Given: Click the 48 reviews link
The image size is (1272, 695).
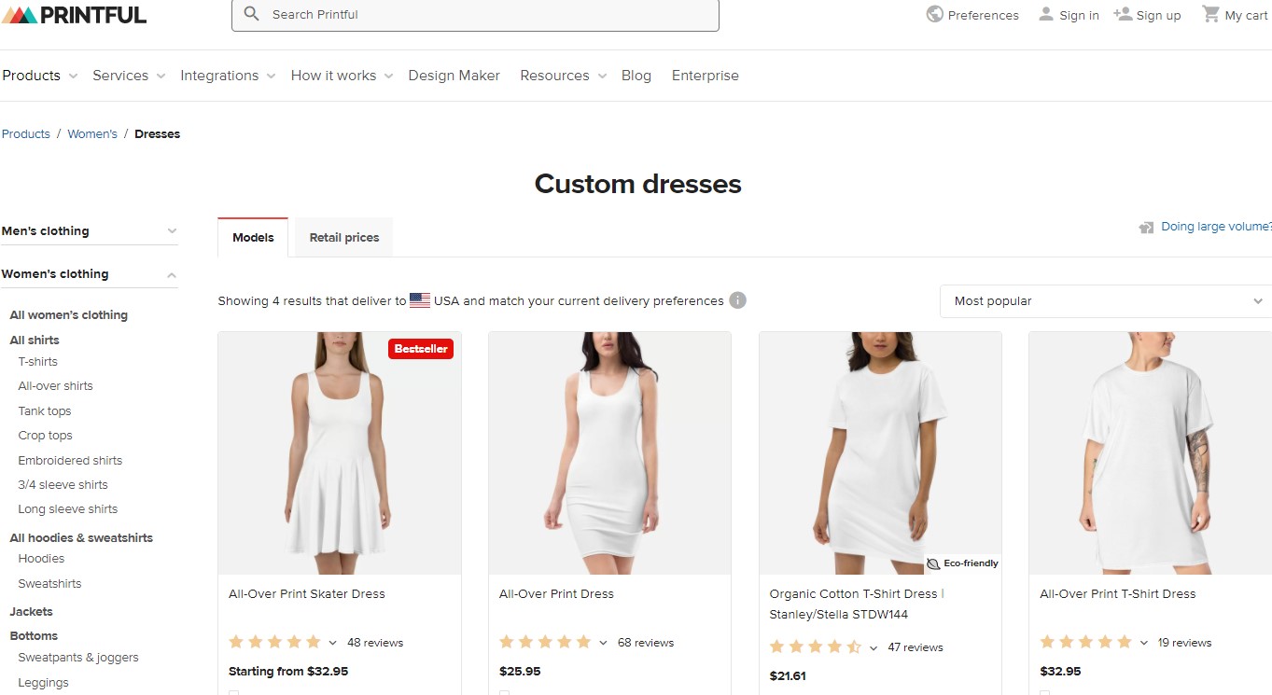Looking at the screenshot, I should click(375, 642).
